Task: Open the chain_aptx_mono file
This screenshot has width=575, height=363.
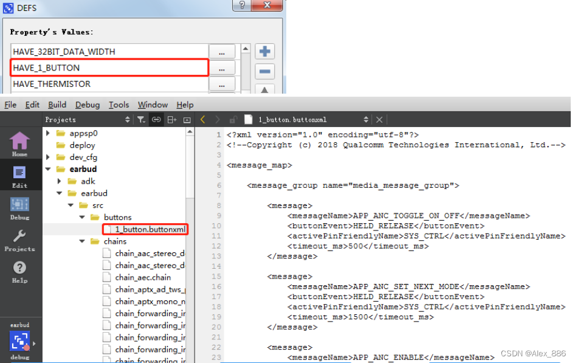Action: coord(150,302)
